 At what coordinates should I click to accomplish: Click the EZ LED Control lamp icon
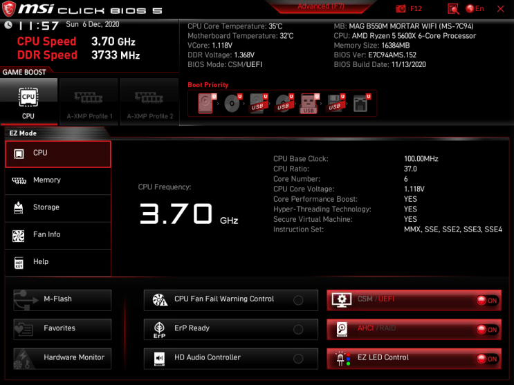click(x=343, y=359)
